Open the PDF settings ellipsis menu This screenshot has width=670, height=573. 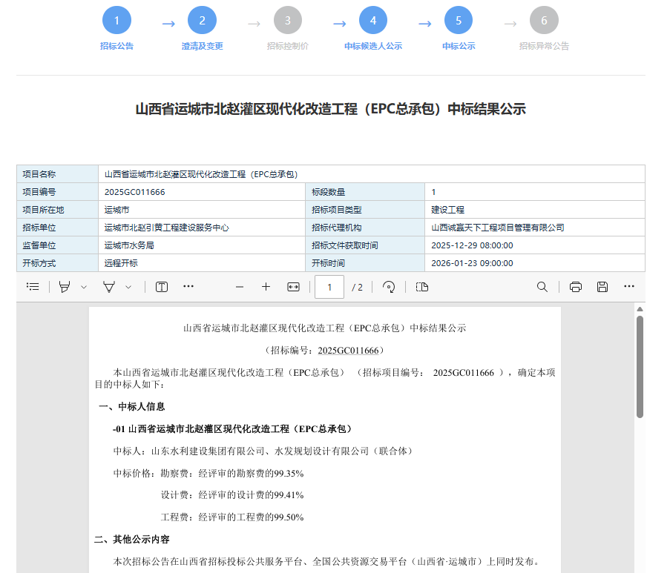point(629,286)
